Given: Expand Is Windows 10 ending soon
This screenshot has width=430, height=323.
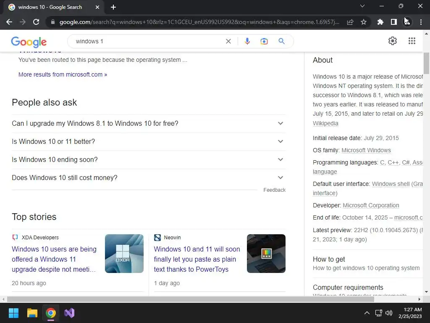Looking at the screenshot, I should 149,159.
